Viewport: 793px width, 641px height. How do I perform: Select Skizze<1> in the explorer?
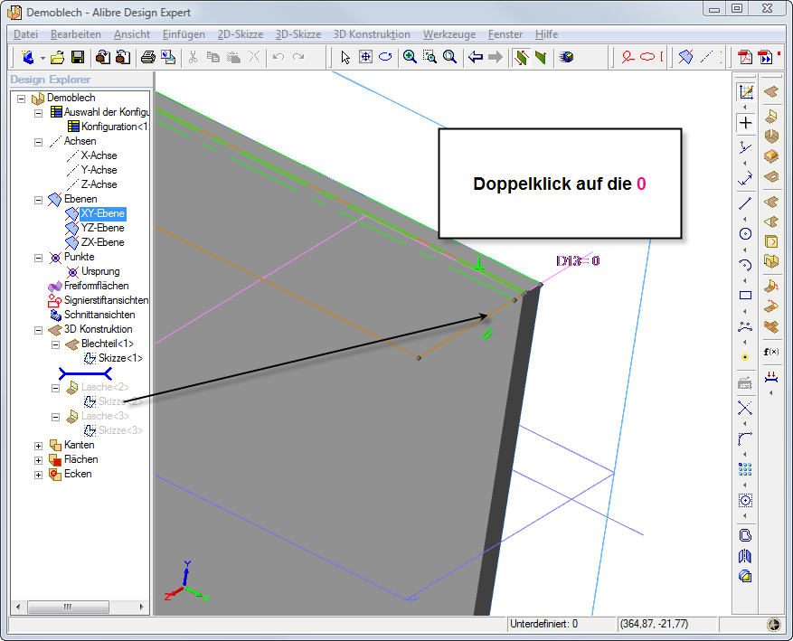[120, 358]
